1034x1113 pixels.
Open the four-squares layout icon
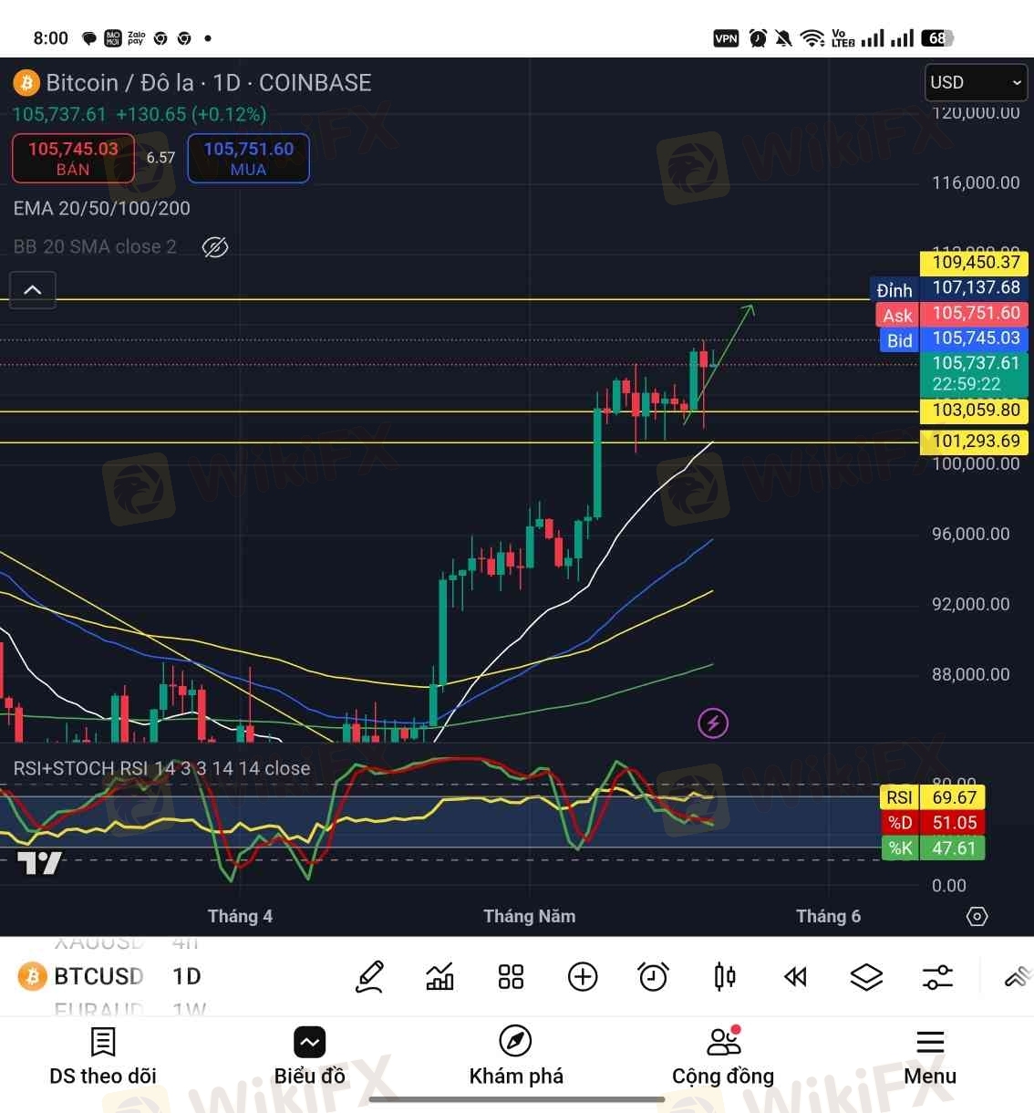pos(511,977)
